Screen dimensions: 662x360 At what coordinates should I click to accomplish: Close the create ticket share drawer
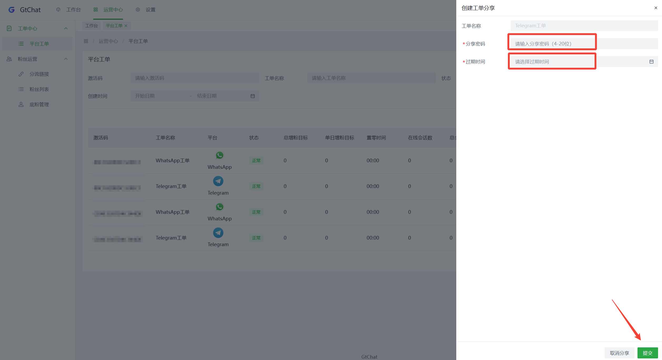point(656,8)
